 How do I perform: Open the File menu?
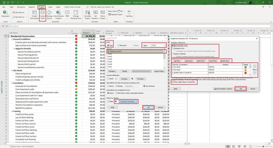click(4, 7)
